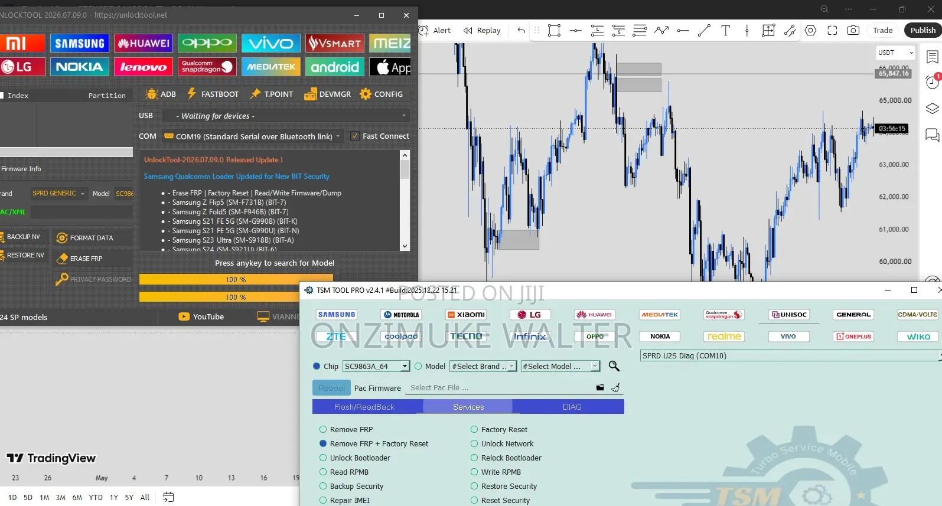The image size is (942, 506).
Task: Browse for Pac file with folder icon
Action: 600,388
